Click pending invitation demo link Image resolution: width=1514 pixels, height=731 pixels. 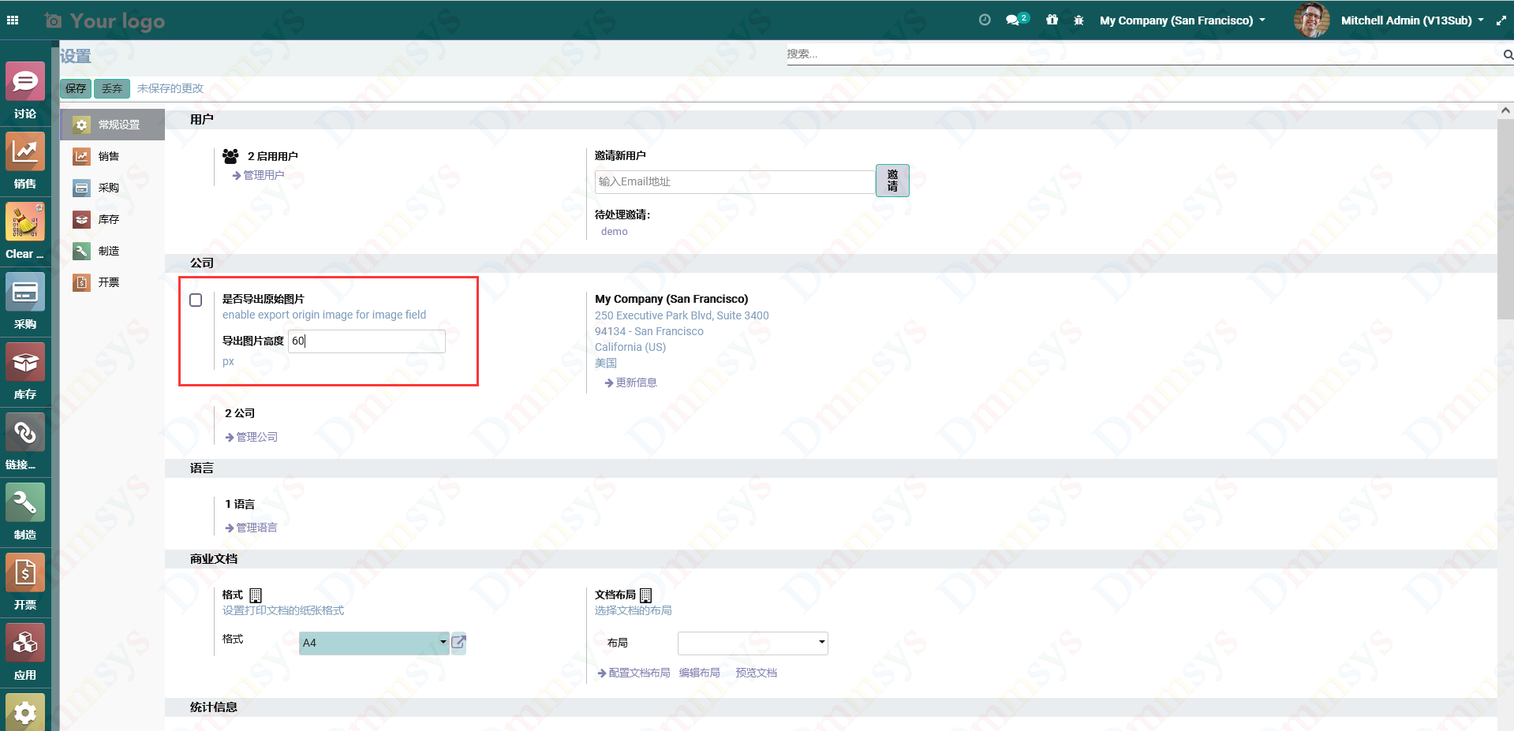[615, 231]
